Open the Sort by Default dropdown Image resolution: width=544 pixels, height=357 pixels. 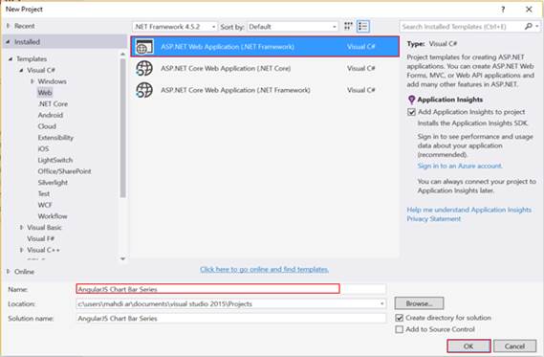click(293, 27)
